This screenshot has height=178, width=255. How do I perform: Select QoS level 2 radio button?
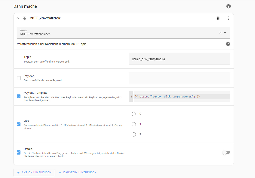pos(134,134)
